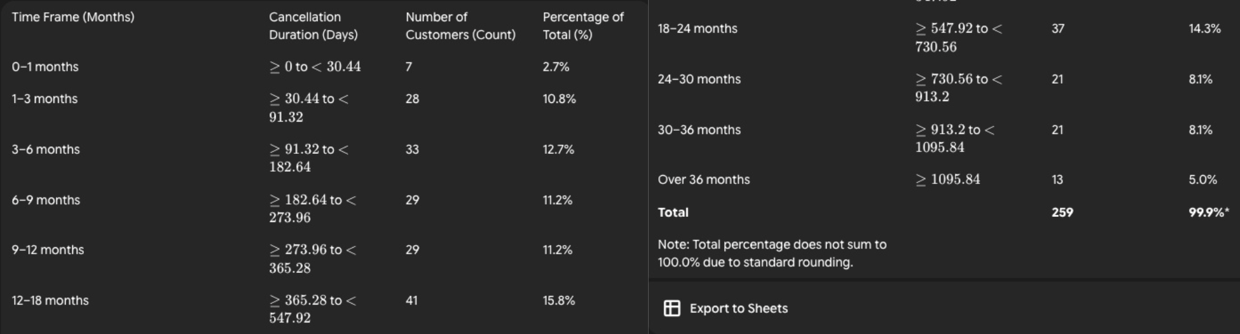1240x334 pixels.
Task: Click the total customer count 259
Action: [x=1062, y=212]
